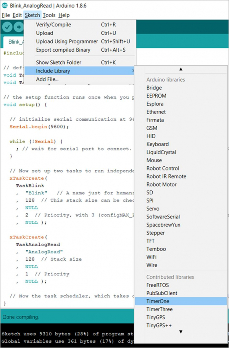This screenshot has width=229, height=348.
Task: Include the Robot Control library
Action: tap(181, 168)
